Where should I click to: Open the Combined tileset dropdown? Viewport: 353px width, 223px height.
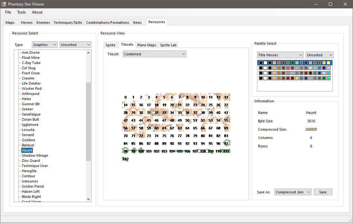155,54
